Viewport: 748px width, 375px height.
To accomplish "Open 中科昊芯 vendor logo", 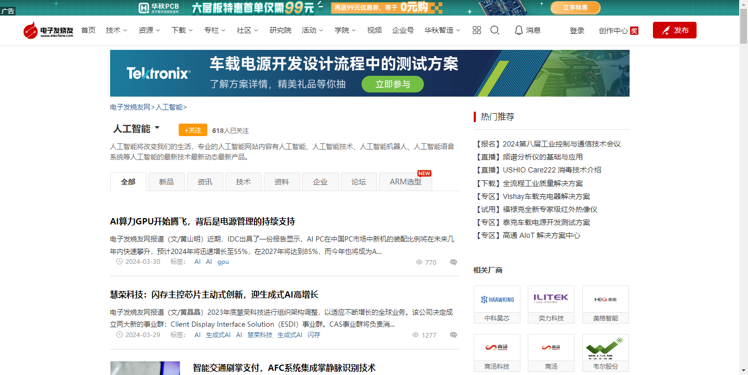I will point(497,299).
